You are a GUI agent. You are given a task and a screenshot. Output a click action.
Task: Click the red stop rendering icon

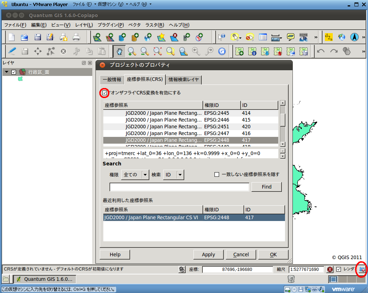coord(330,269)
